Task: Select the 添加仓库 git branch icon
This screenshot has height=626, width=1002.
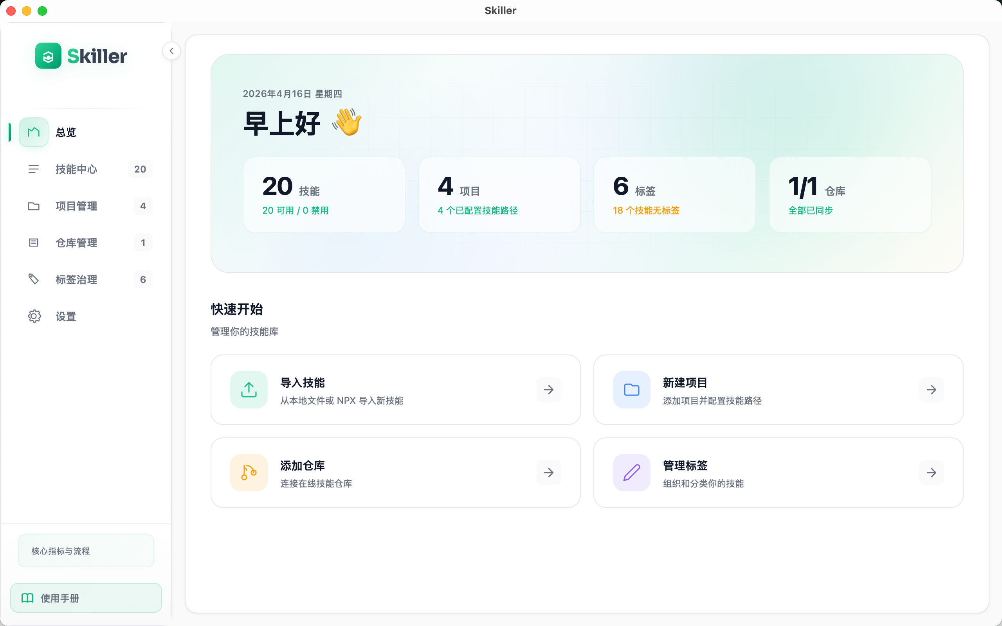Action: 249,472
